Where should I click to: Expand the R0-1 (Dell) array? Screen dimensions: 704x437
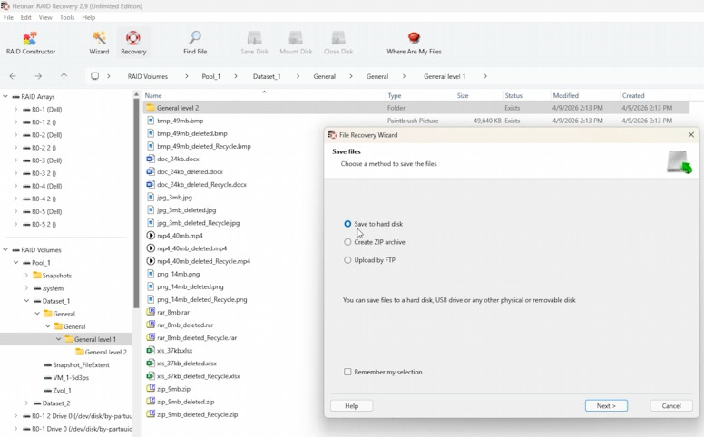tap(15, 109)
